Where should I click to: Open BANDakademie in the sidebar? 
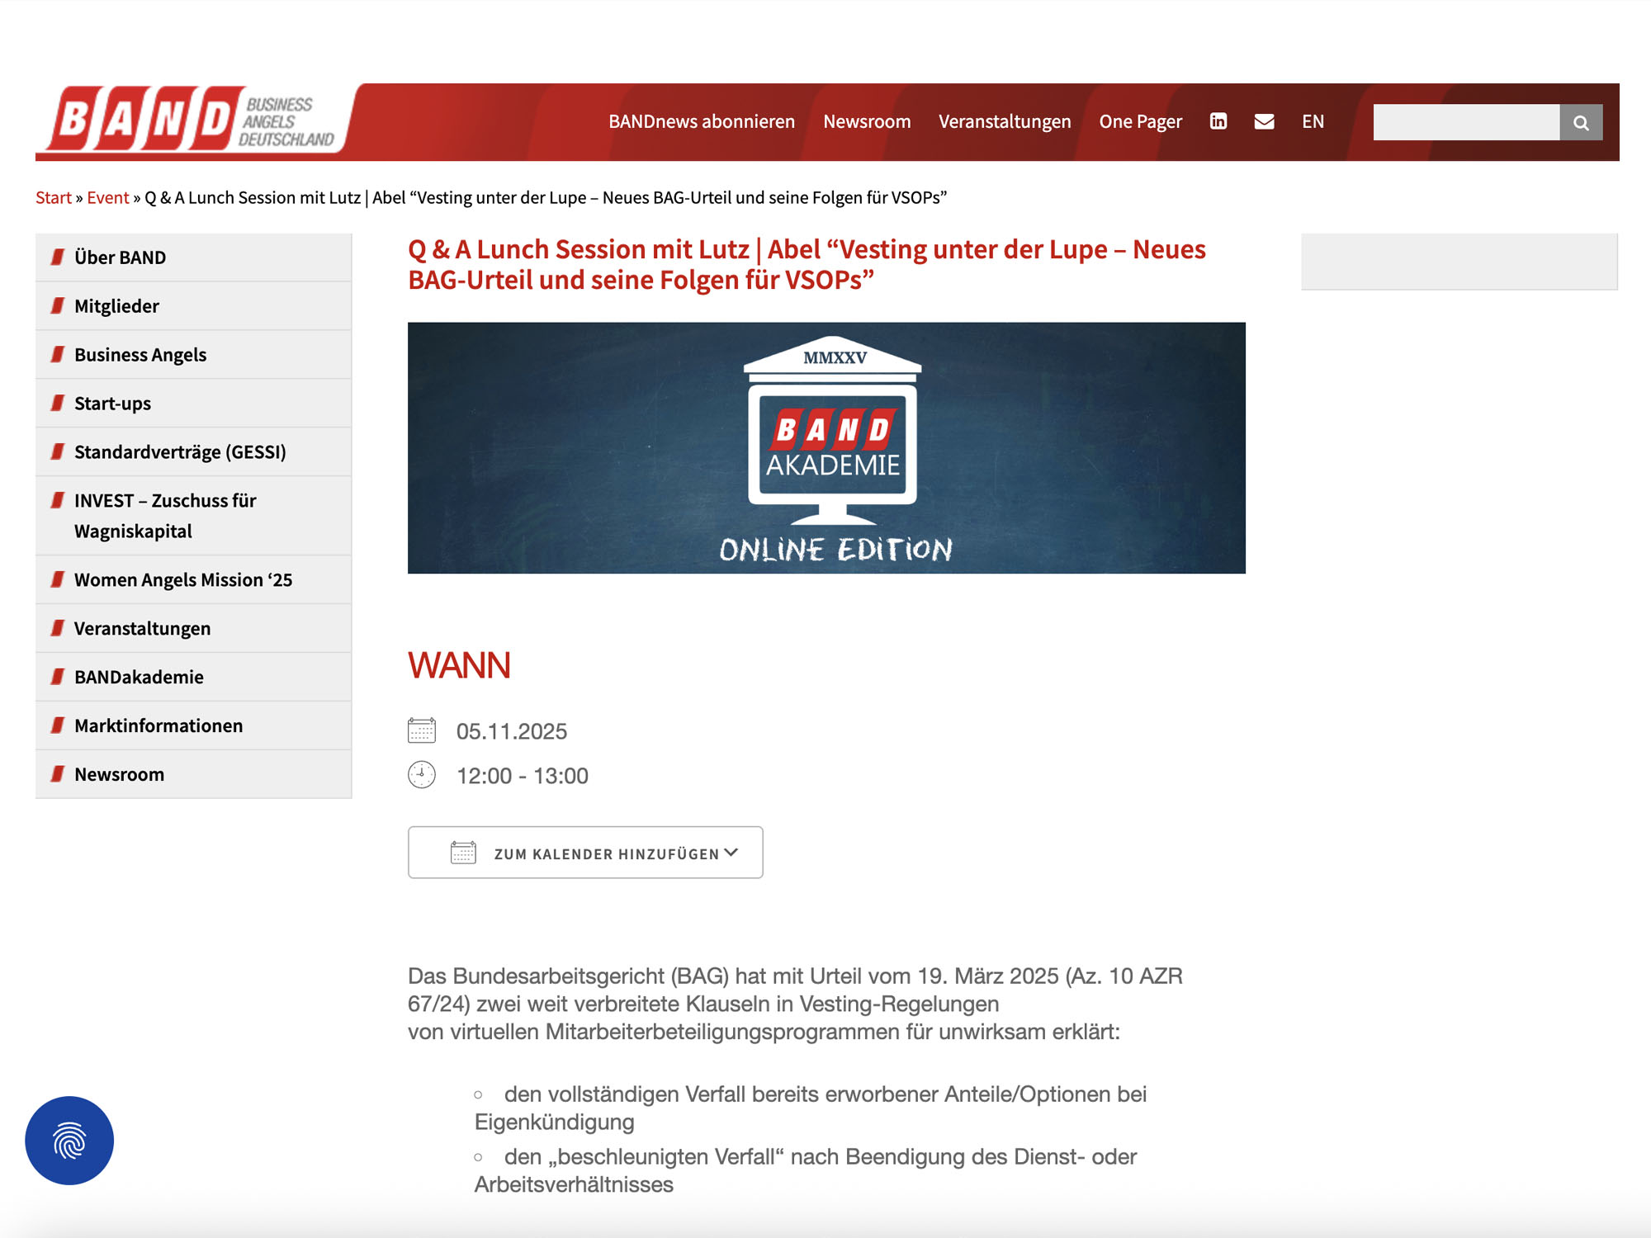pyautogui.click(x=193, y=678)
